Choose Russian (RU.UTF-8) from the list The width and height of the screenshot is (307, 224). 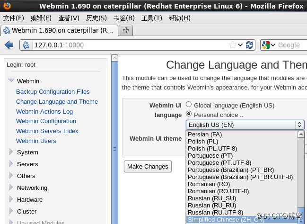(242, 213)
